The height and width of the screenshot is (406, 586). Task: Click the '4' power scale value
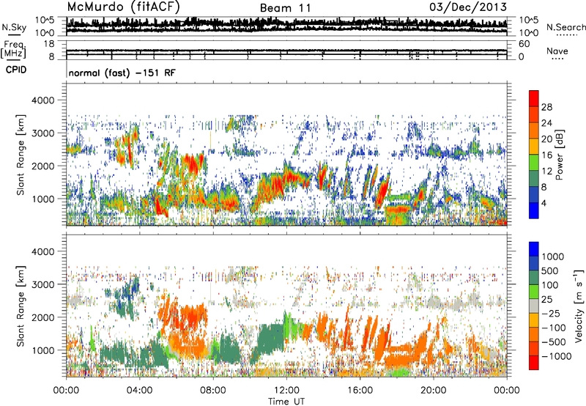click(544, 203)
